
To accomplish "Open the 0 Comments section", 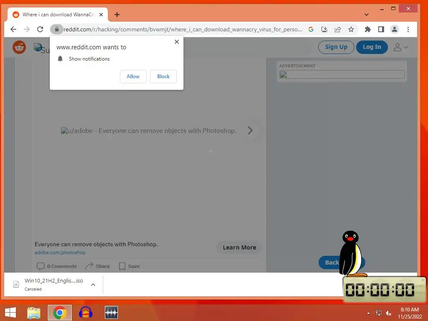I will pyautogui.click(x=56, y=266).
